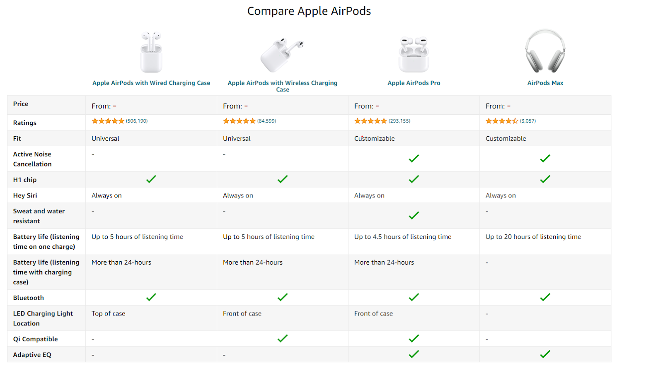
Task: Click the AirPods with Wireless Charging Case image
Action: tap(282, 53)
